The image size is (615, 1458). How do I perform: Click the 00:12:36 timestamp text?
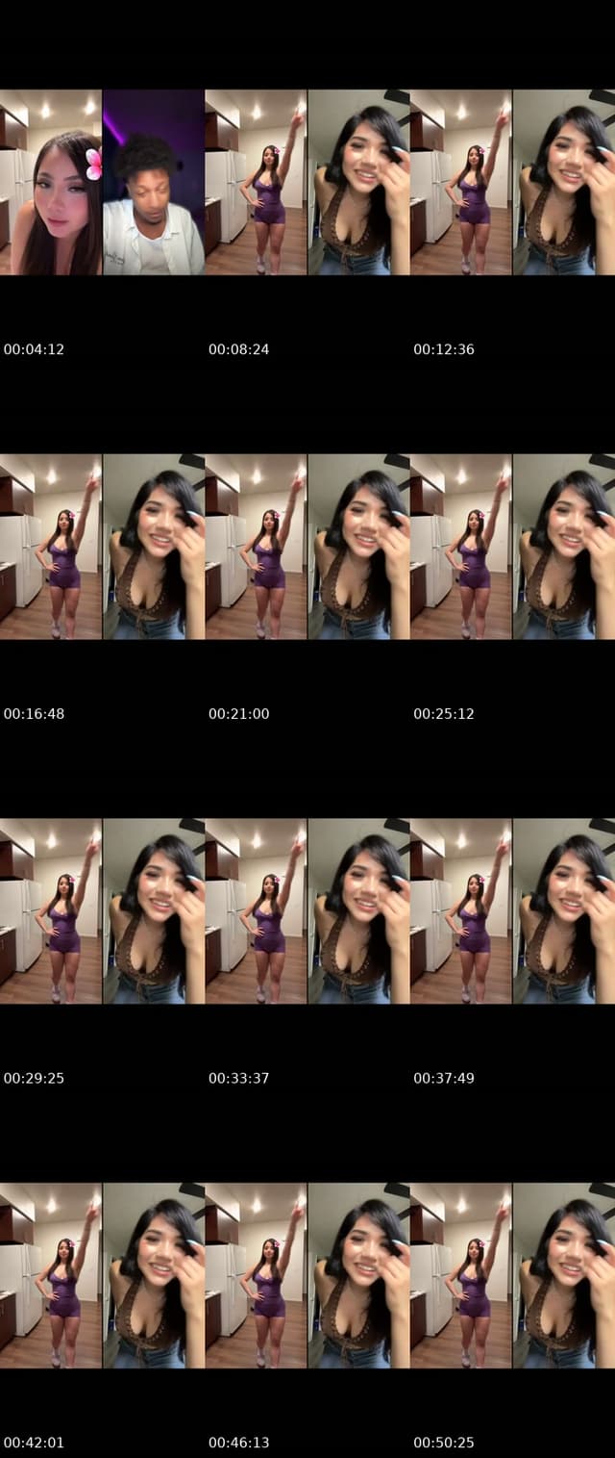tap(444, 349)
